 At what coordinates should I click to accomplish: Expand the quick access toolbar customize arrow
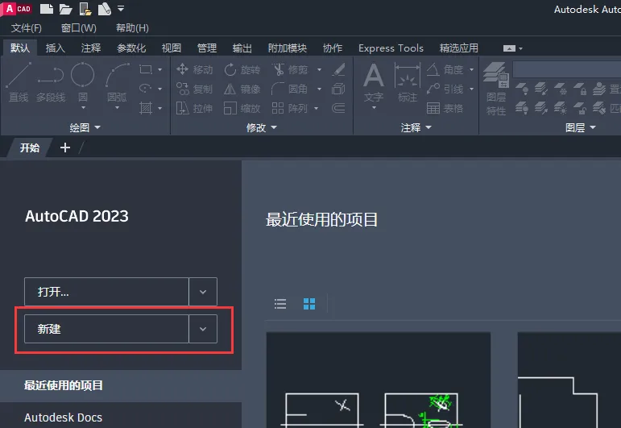[121, 8]
